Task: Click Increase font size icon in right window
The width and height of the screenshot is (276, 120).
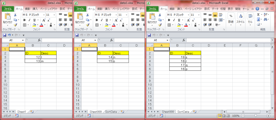Action: click(188, 20)
